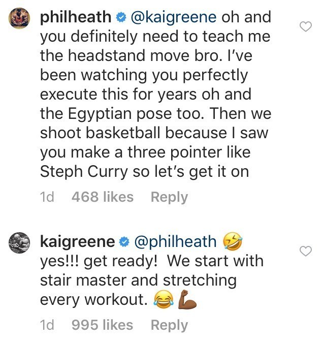The height and width of the screenshot is (344, 323).
Task: View the 995 likes on kaigreene's reply
Action: 103,325
